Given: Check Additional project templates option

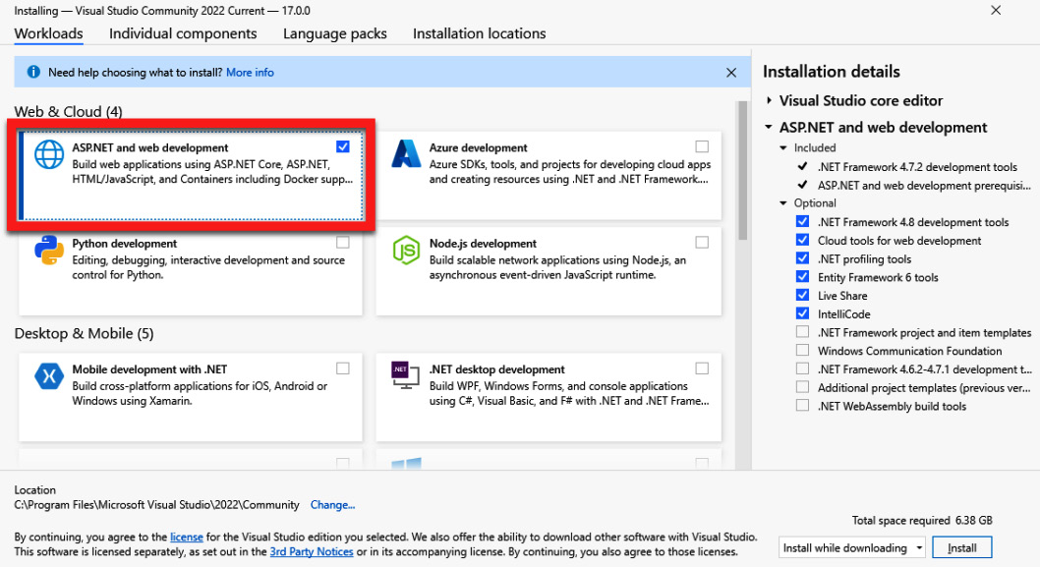Looking at the screenshot, I should point(802,387).
